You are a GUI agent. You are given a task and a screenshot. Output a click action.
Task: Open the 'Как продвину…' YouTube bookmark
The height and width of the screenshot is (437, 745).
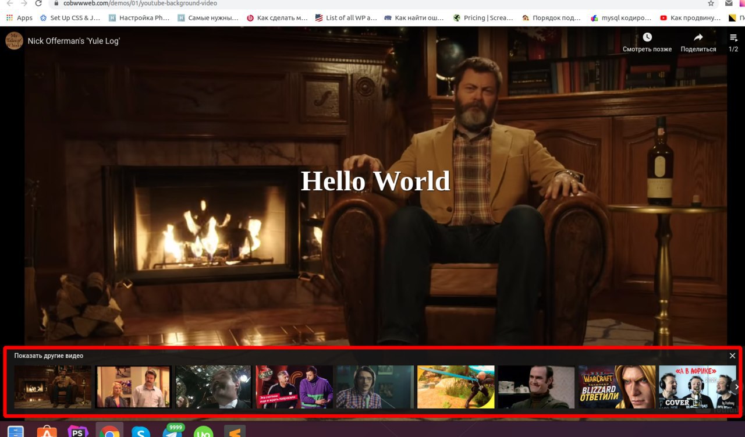pos(690,18)
